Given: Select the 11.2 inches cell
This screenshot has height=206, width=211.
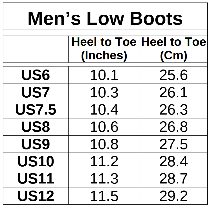Looking at the screenshot, I should click(104, 162).
